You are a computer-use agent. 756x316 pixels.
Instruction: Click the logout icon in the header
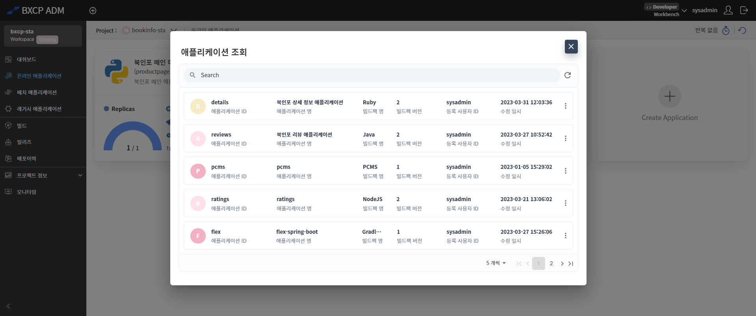(744, 10)
